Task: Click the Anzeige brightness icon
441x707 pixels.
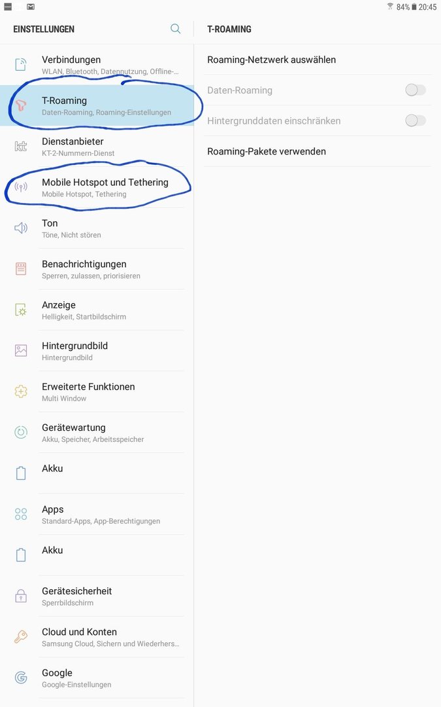Action: click(x=21, y=310)
